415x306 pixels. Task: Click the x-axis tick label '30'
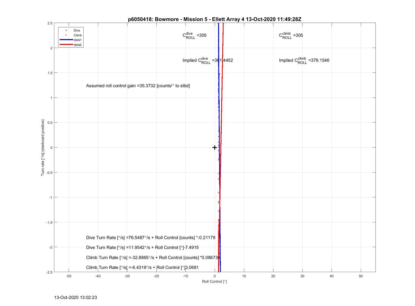[x=303, y=276]
